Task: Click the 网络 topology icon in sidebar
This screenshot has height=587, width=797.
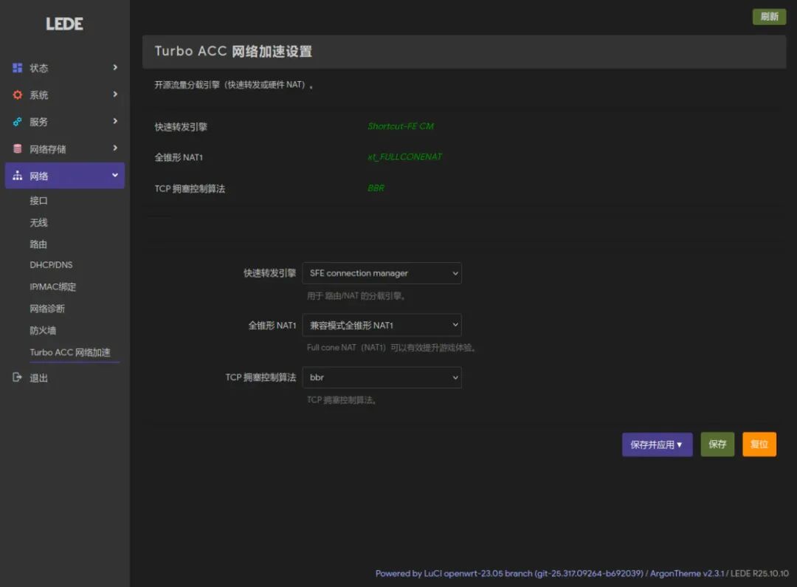Action: point(17,176)
